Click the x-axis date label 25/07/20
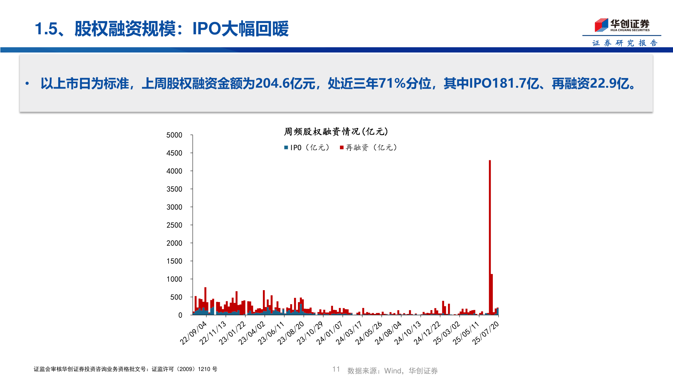Screen dimensions: 673x378 coord(485,333)
